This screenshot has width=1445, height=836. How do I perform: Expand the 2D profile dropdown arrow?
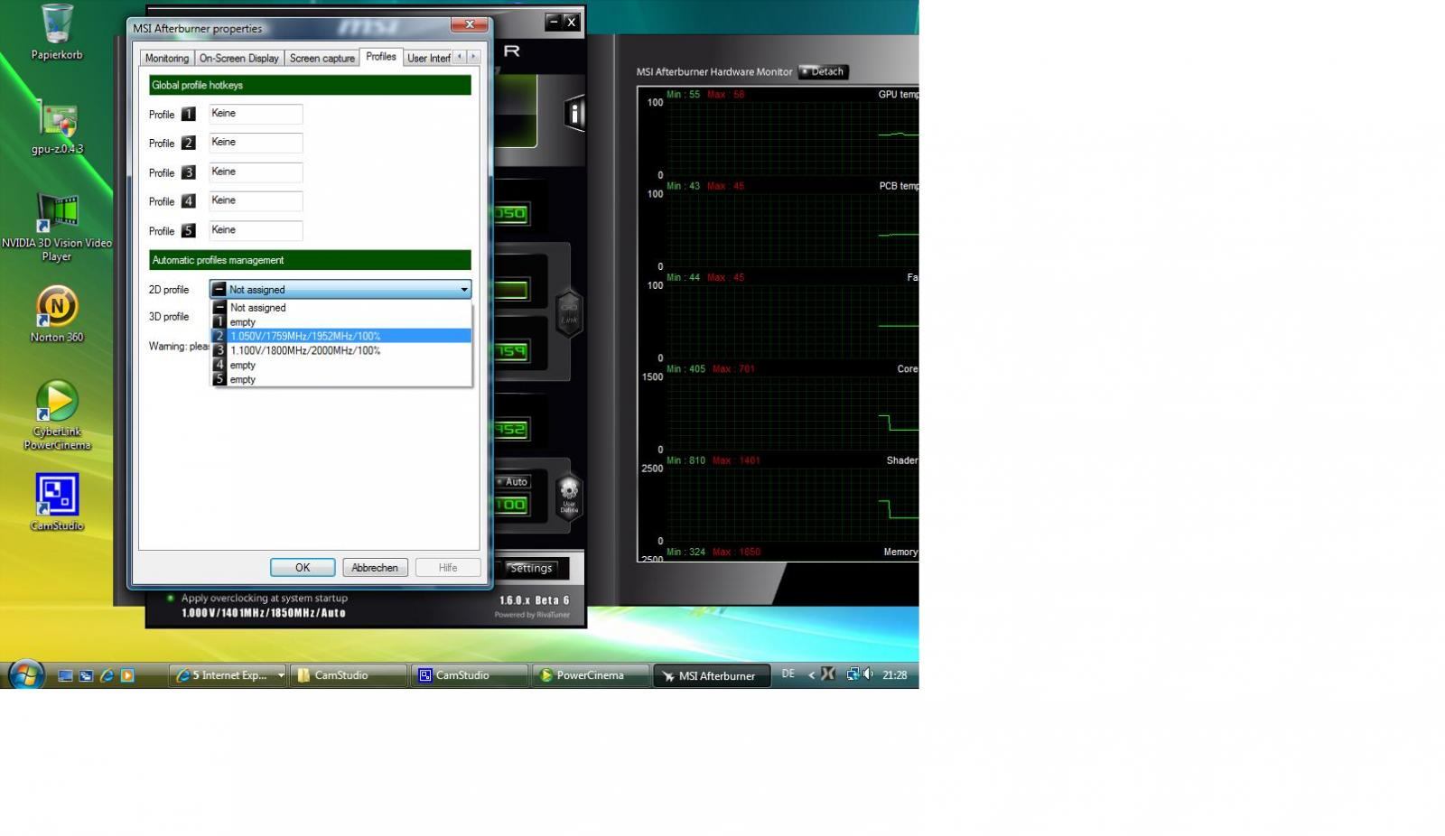[464, 290]
